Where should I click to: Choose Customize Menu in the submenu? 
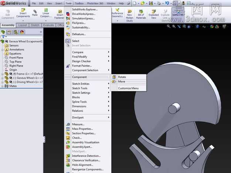[x=129, y=88]
